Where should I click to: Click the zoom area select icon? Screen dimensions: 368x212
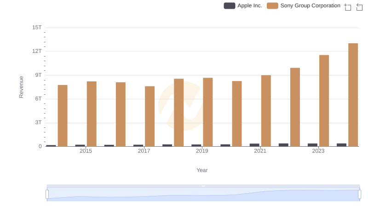(348, 7)
